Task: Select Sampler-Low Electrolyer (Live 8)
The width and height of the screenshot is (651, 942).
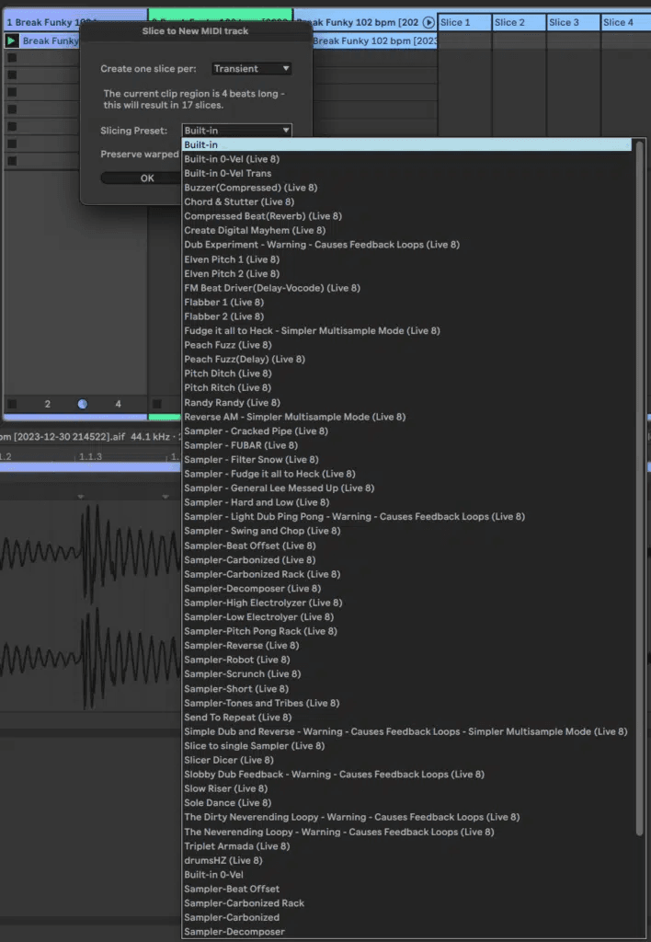Action: [x=407, y=617]
